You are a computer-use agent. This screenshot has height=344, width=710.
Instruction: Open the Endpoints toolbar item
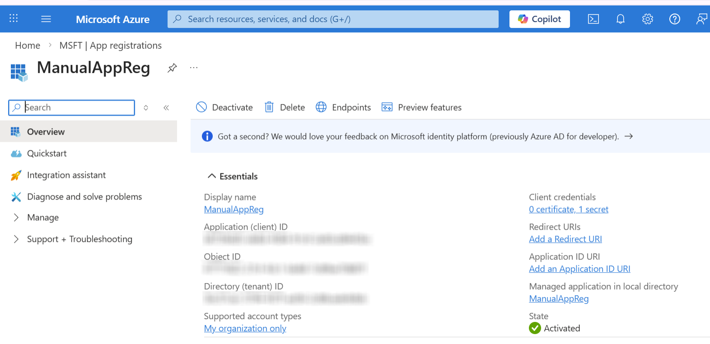point(343,107)
